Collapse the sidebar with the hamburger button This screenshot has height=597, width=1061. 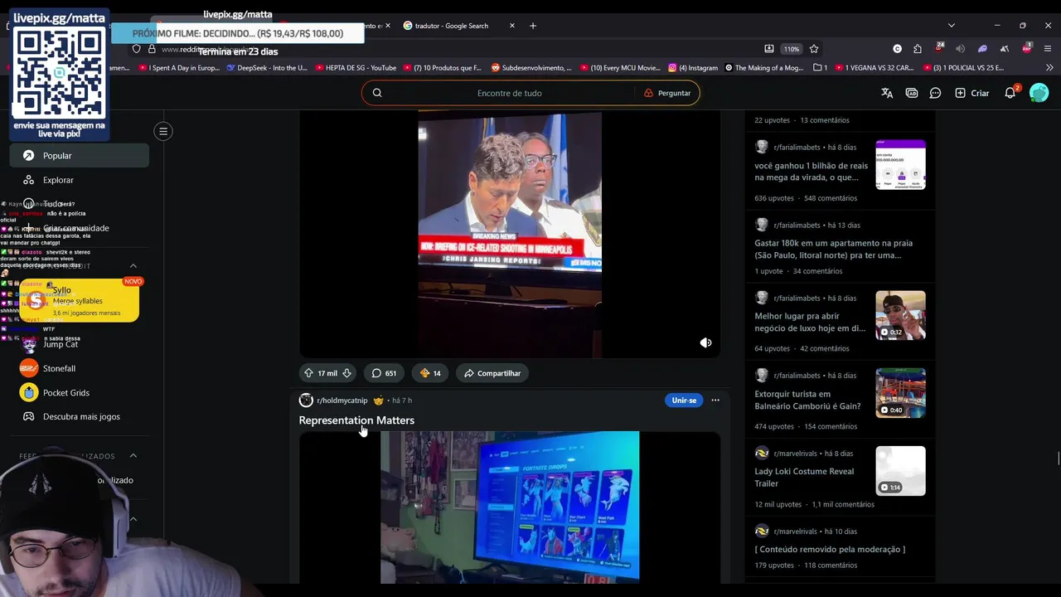coord(163,131)
